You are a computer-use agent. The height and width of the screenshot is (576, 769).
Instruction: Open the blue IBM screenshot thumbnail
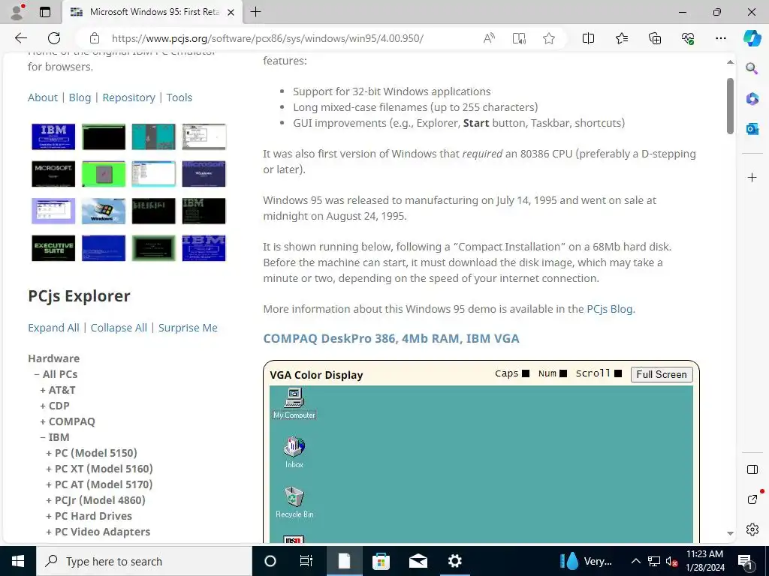point(53,136)
